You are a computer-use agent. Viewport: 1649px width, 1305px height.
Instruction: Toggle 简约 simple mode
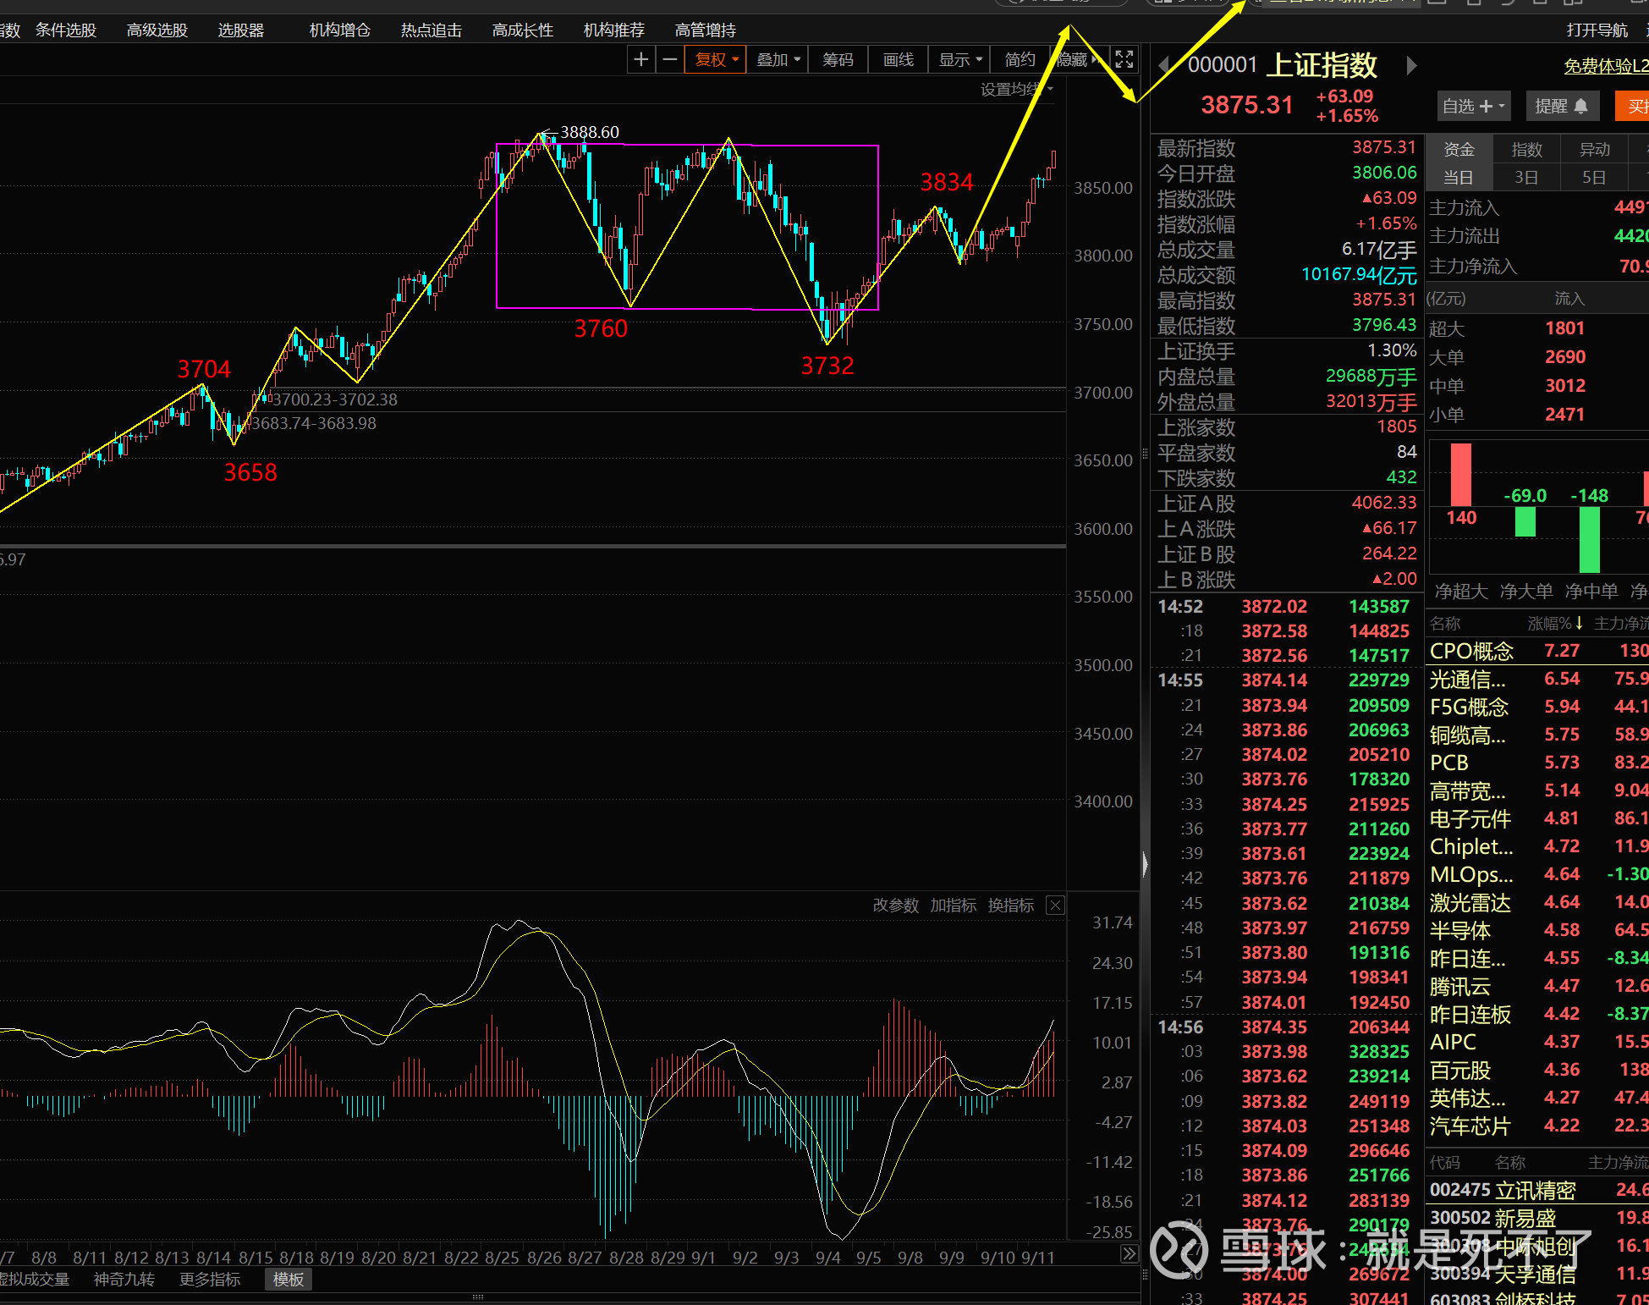point(1020,59)
